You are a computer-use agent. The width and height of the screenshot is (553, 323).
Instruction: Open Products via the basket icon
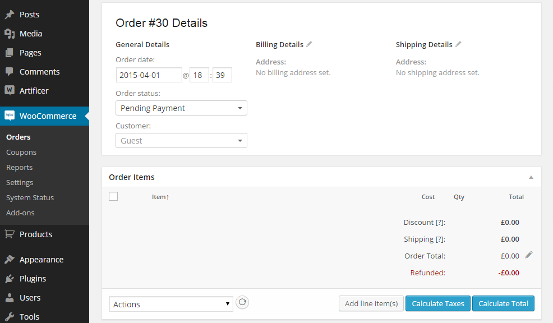point(10,234)
